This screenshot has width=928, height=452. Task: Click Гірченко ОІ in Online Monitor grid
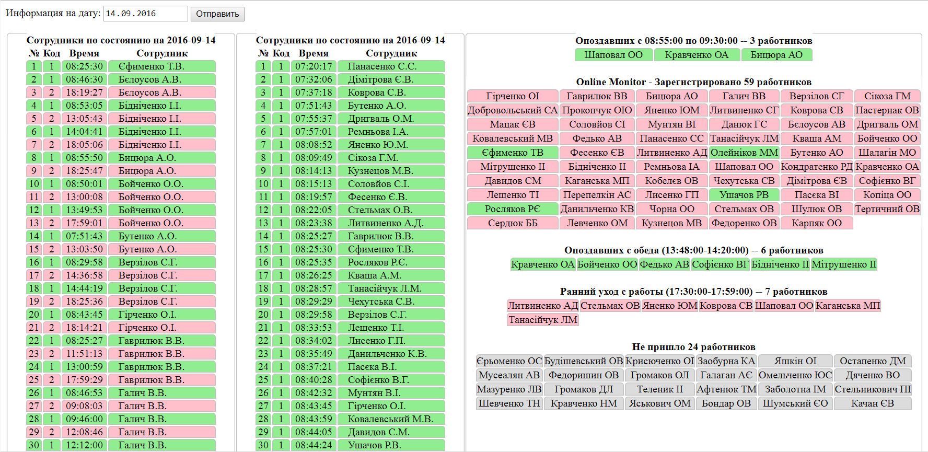[x=512, y=96]
